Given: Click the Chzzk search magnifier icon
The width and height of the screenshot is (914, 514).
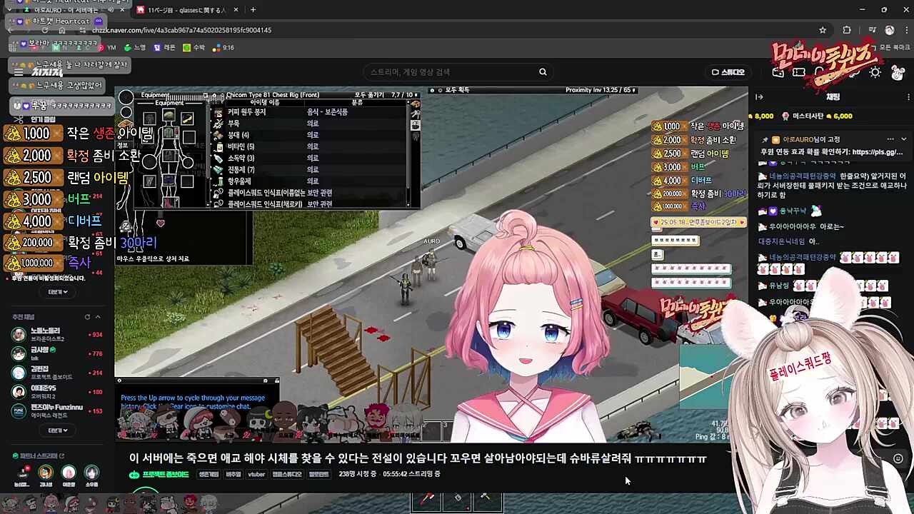Looking at the screenshot, I should coord(543,72).
